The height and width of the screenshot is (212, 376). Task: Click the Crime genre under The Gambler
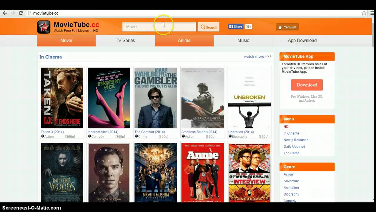click(143, 137)
